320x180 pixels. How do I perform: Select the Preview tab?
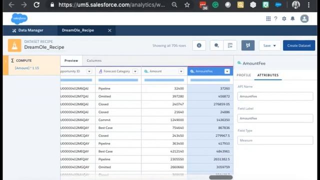click(x=71, y=60)
